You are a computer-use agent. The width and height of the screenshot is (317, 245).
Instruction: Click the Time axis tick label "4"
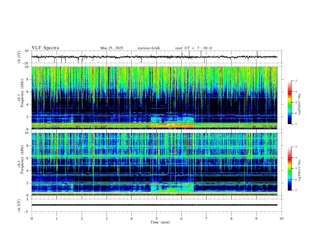(131, 219)
